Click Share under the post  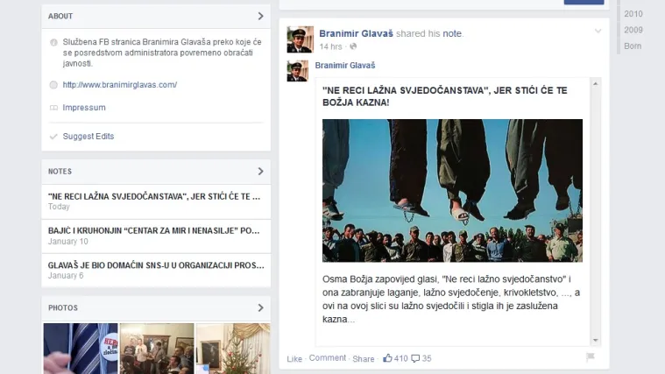364,359
